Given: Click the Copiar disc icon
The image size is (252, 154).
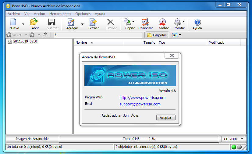Looking at the screenshot, I should click(127, 22).
